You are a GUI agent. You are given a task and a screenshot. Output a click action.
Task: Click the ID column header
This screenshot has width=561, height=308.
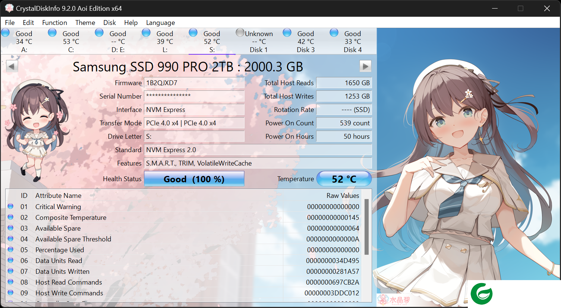24,196
